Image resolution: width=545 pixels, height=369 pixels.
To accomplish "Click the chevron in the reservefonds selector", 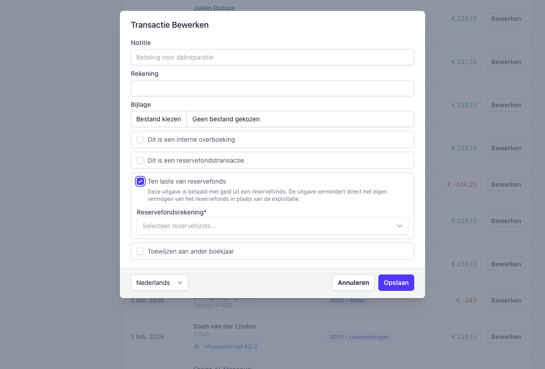I will pos(400,226).
